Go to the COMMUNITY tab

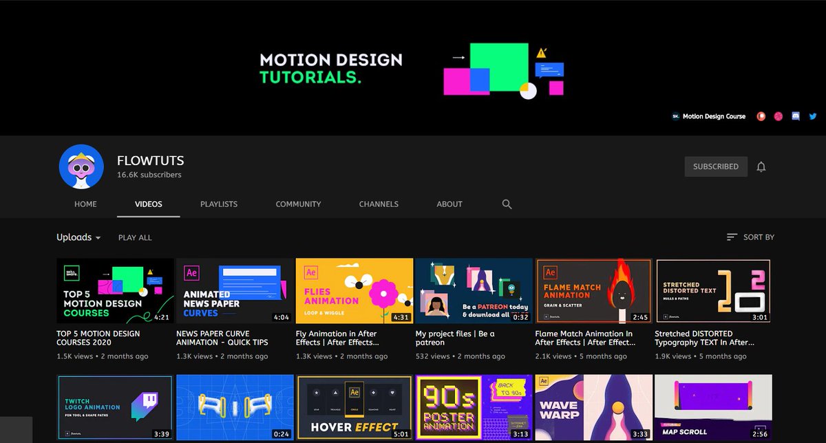pyautogui.click(x=298, y=204)
